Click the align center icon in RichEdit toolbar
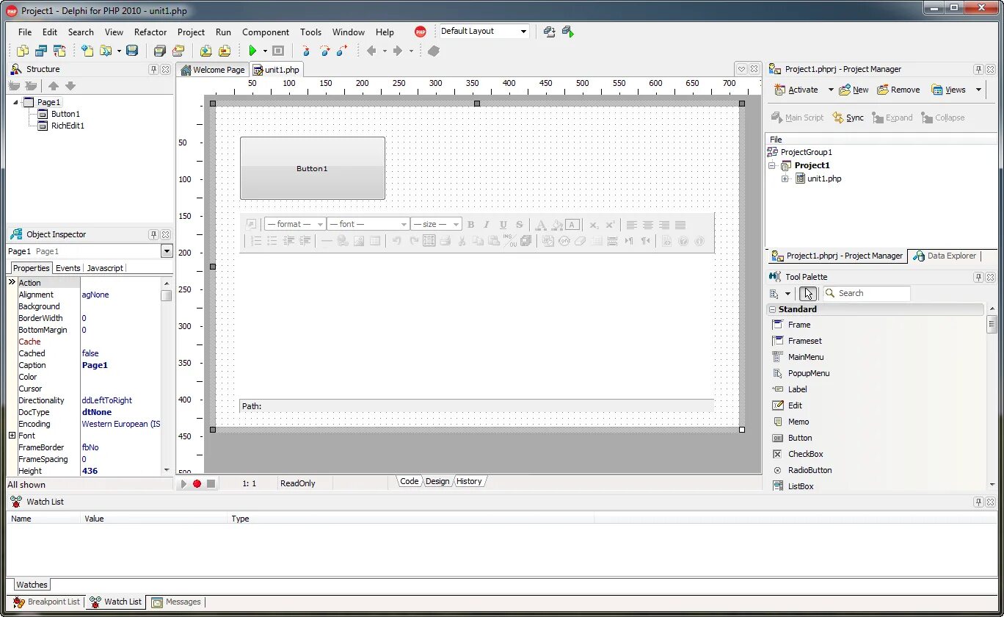This screenshot has height=617, width=1004. [x=648, y=225]
